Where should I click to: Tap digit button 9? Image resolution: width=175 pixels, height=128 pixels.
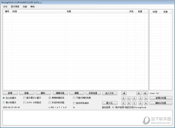[146, 103]
